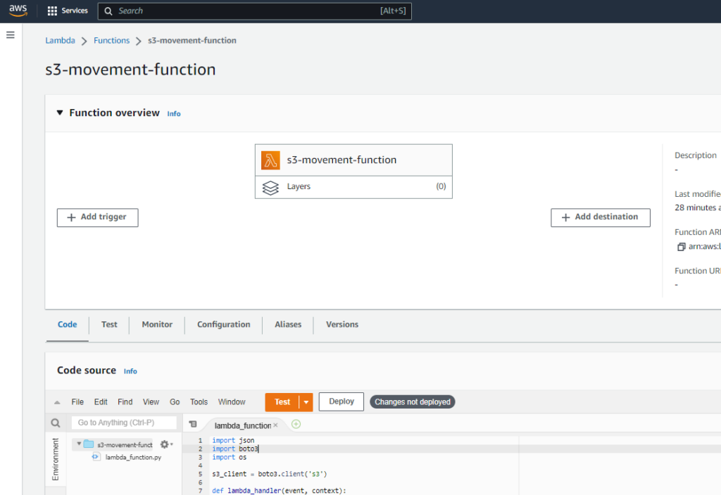Open the Functions breadcrumb link
The image size is (721, 495).
point(111,40)
